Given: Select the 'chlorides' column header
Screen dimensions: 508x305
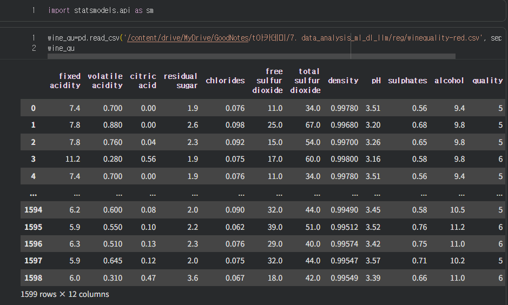Looking at the screenshot, I should [225, 81].
